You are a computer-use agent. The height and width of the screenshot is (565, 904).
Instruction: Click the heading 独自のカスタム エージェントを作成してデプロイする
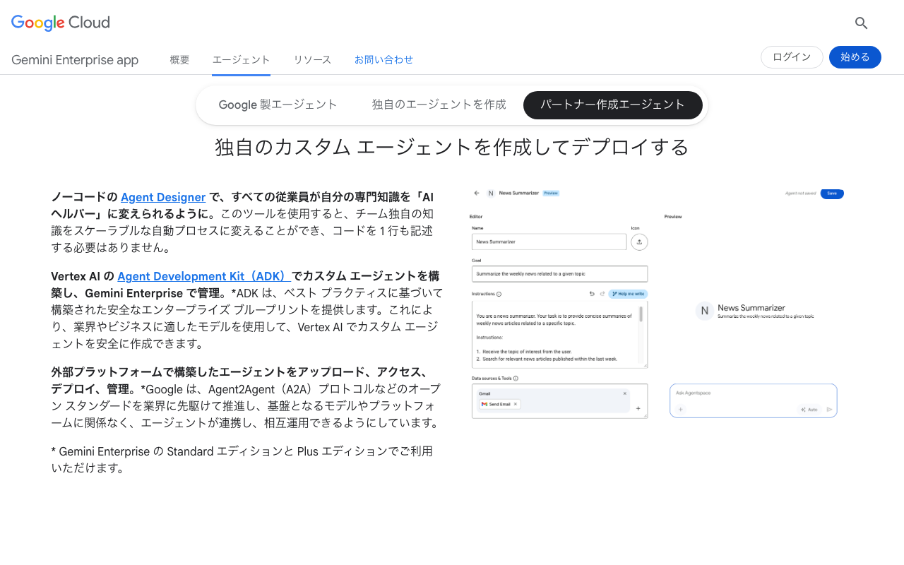[x=452, y=147]
